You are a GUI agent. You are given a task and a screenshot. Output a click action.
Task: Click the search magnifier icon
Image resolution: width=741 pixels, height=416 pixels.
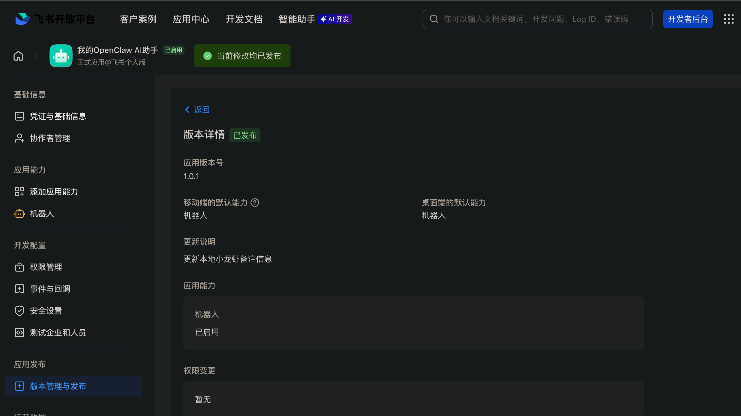[x=434, y=19]
